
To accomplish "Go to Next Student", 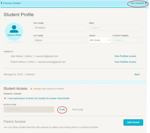I will click(137, 3).
